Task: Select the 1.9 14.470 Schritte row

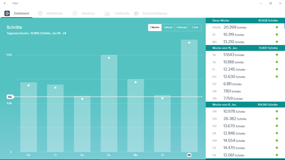Action: 245,148
